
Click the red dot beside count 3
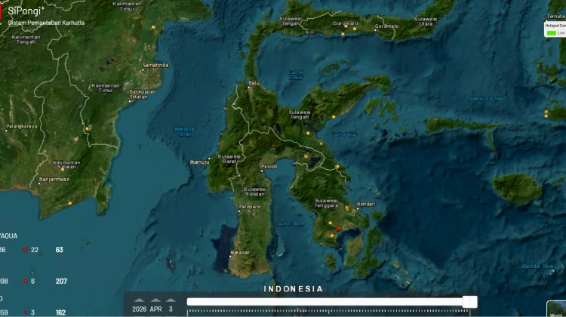point(25,312)
